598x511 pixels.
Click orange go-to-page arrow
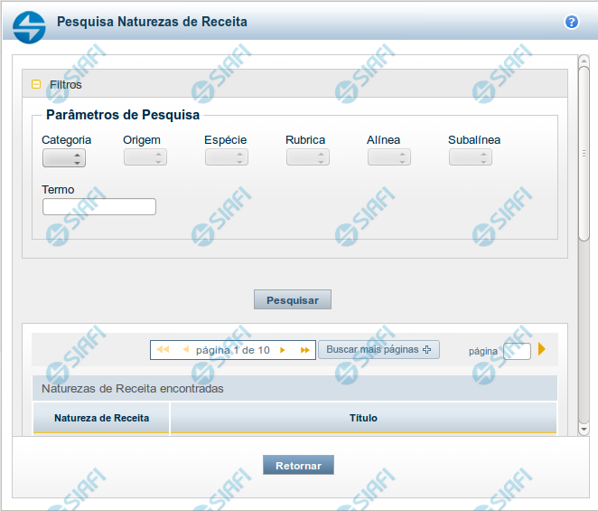pyautogui.click(x=542, y=349)
